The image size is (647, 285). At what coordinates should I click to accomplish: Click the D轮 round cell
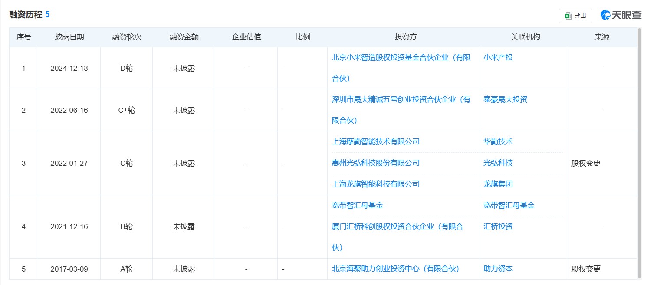[x=127, y=68]
